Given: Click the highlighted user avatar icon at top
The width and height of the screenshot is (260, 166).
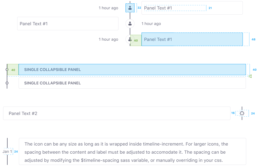Looking at the screenshot, I should coord(130,8).
